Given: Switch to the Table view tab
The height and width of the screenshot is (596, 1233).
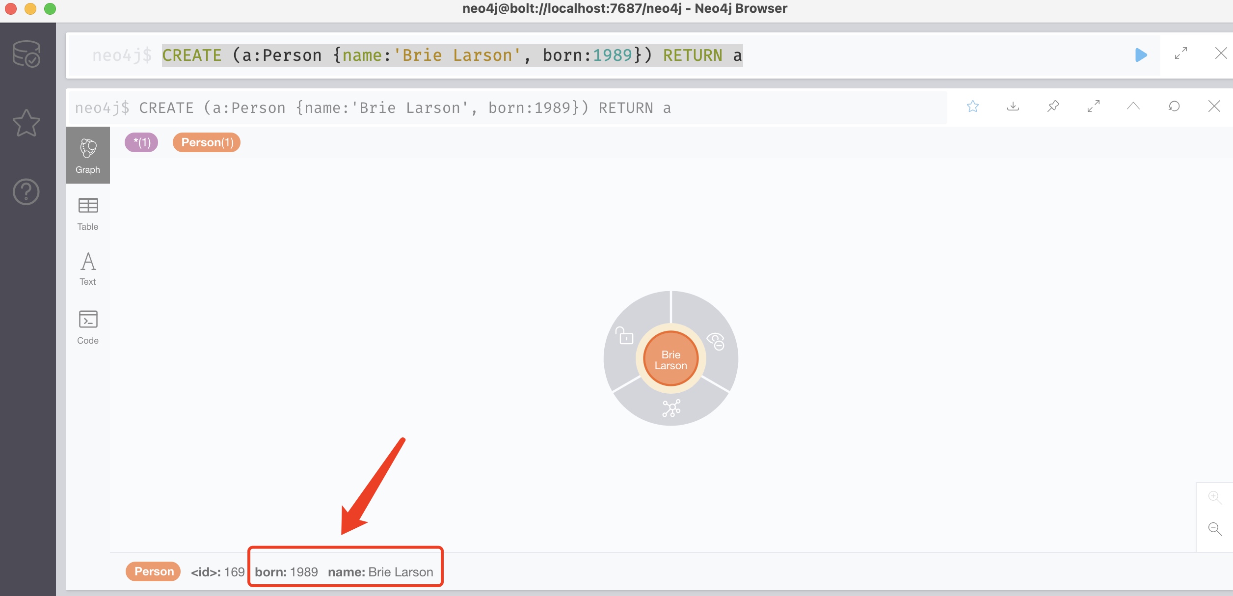Looking at the screenshot, I should tap(88, 214).
